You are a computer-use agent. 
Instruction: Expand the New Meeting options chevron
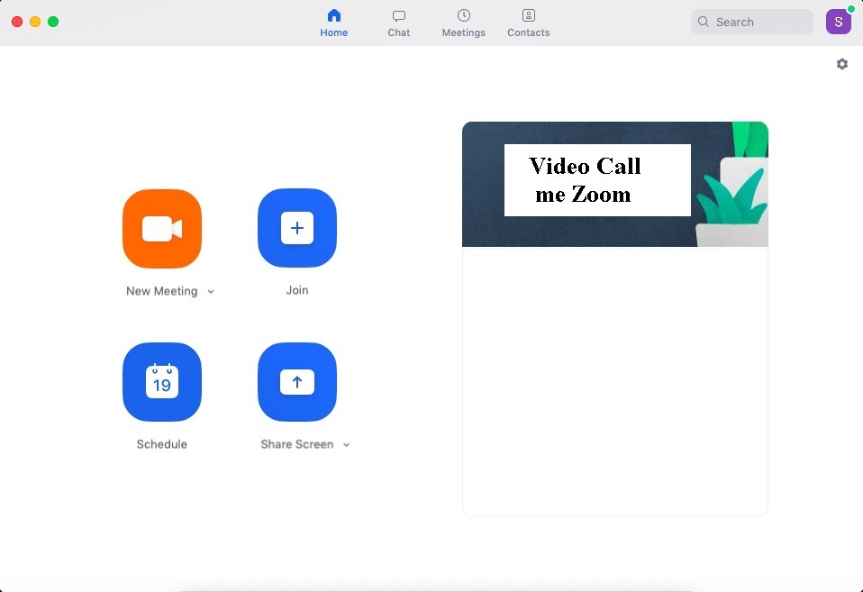tap(211, 291)
